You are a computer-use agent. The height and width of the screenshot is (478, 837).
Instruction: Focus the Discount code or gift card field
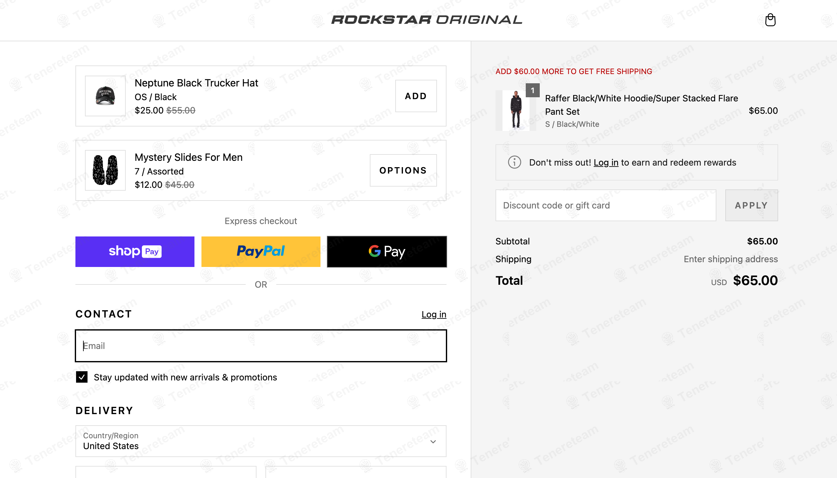[x=605, y=205]
